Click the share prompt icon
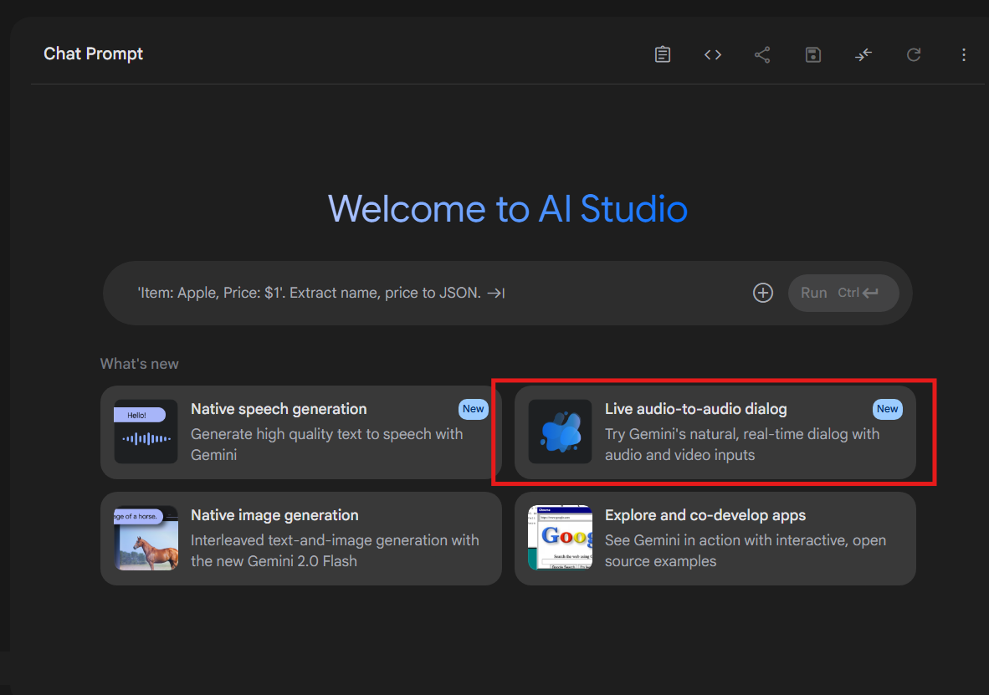The image size is (989, 695). pos(762,55)
